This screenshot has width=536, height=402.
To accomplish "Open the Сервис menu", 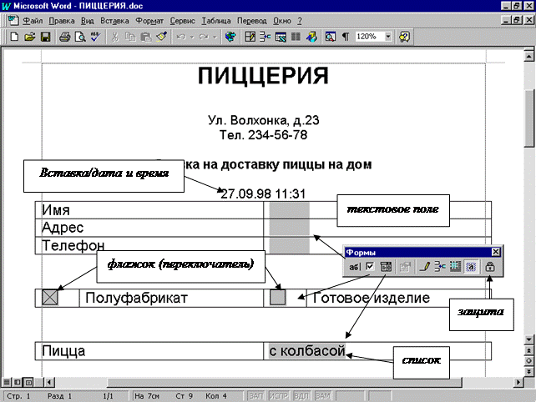I will pos(182,21).
